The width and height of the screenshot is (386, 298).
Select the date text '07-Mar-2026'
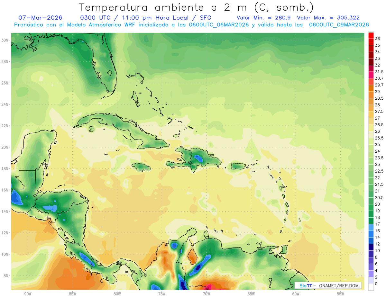tap(41, 18)
